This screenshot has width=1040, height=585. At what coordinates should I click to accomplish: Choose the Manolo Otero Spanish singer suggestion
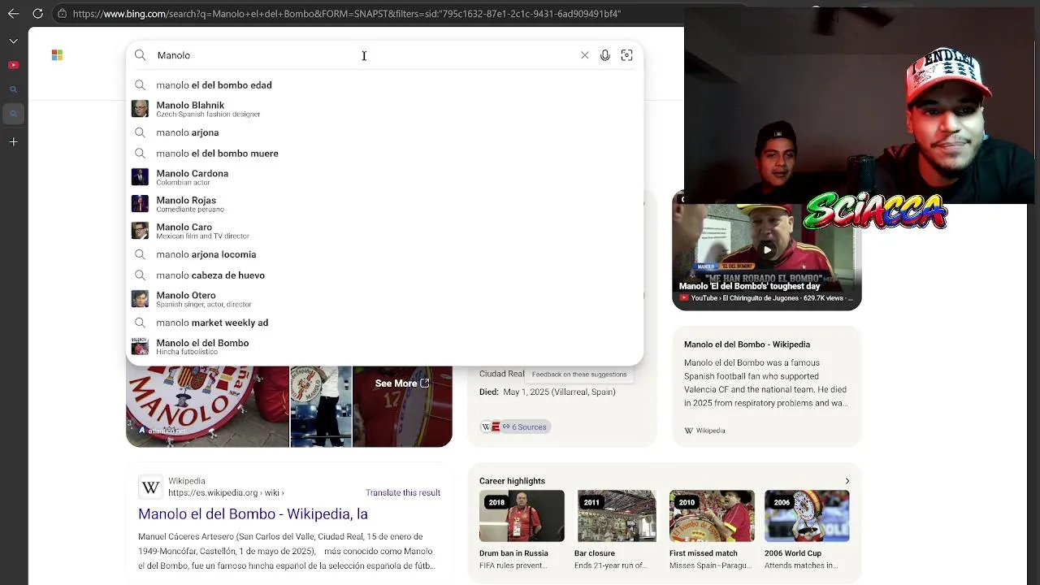coord(385,299)
